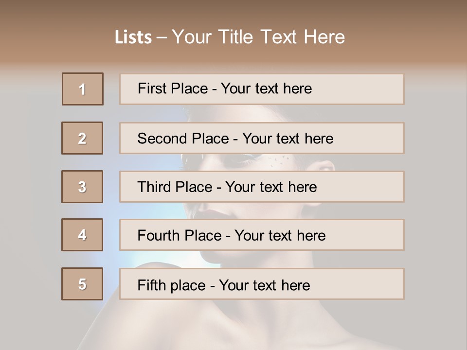
Task: Click the bold word "Lists" in the title
Action: point(133,37)
